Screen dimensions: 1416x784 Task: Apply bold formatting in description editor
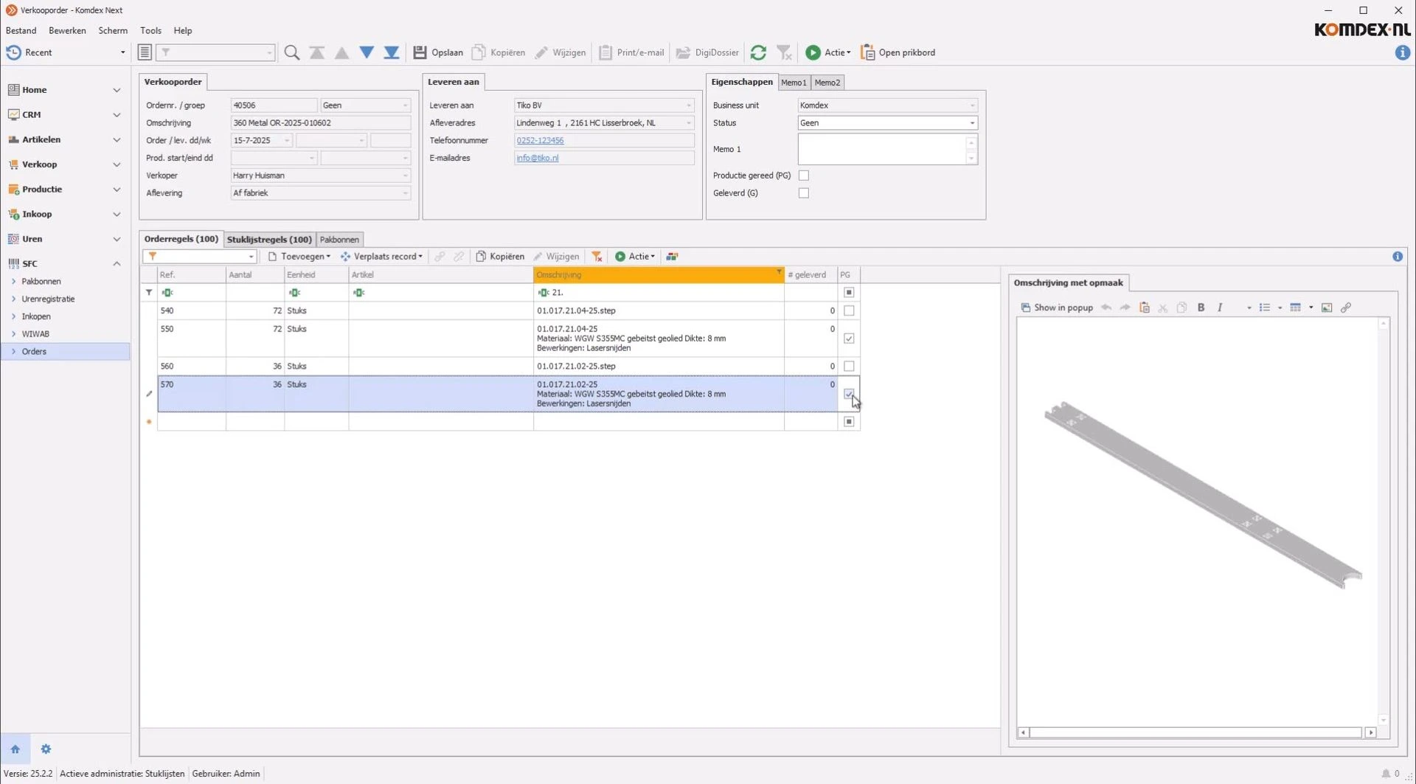pos(1201,308)
